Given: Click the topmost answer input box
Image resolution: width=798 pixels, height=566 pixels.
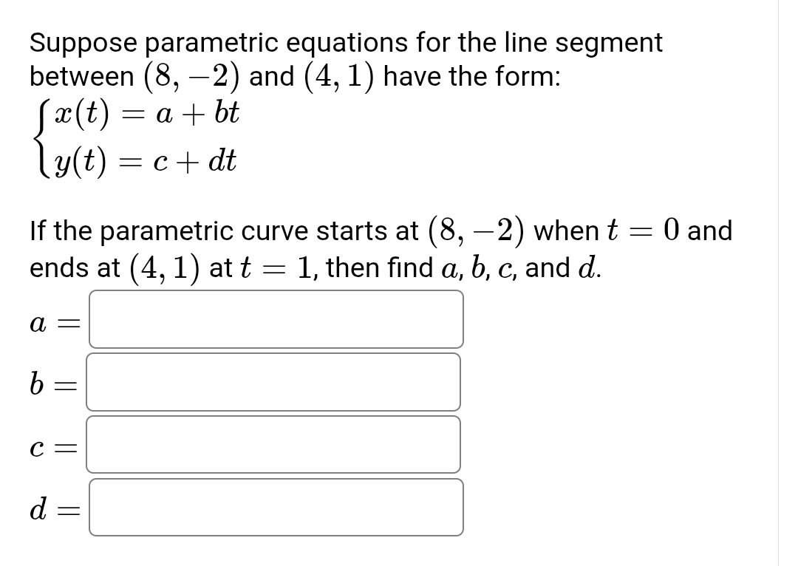Looking at the screenshot, I should click(x=276, y=319).
